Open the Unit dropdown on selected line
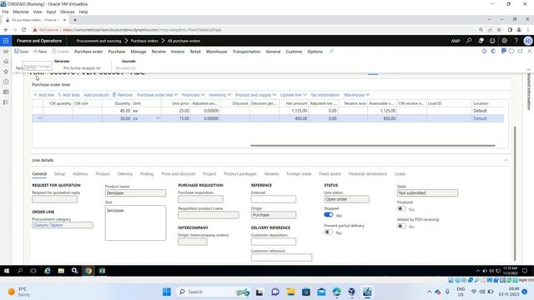Viewport: 534px width, 300px height. click(x=158, y=118)
